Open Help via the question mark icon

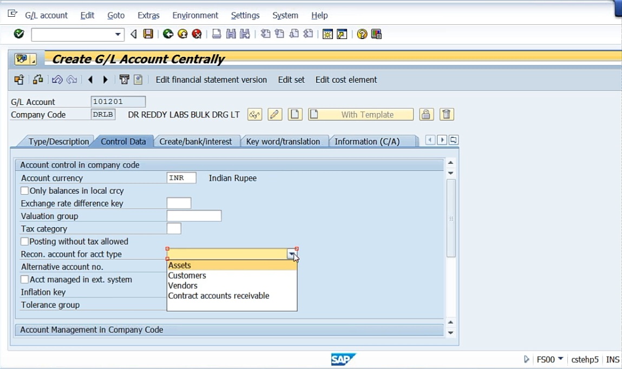pyautogui.click(x=362, y=34)
